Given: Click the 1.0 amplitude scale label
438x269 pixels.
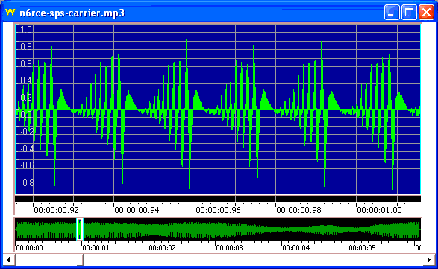Looking at the screenshot, I should [x=26, y=29].
